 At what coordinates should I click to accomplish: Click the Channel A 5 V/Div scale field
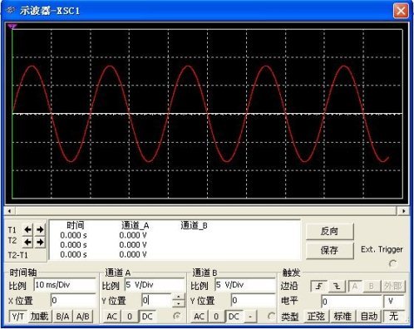155,285
